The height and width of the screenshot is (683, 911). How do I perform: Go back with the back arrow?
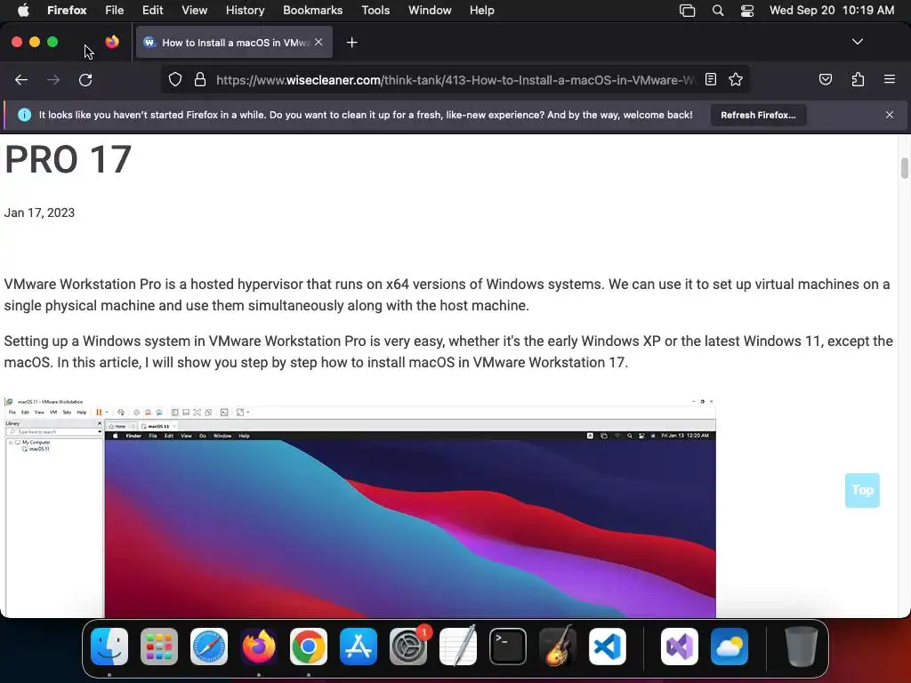pyautogui.click(x=21, y=79)
